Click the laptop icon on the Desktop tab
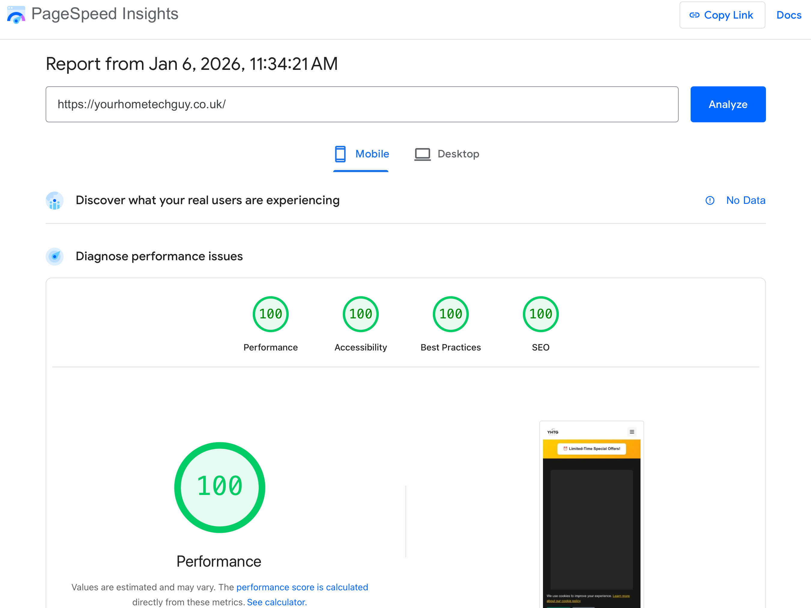This screenshot has height=608, width=811. pos(422,154)
